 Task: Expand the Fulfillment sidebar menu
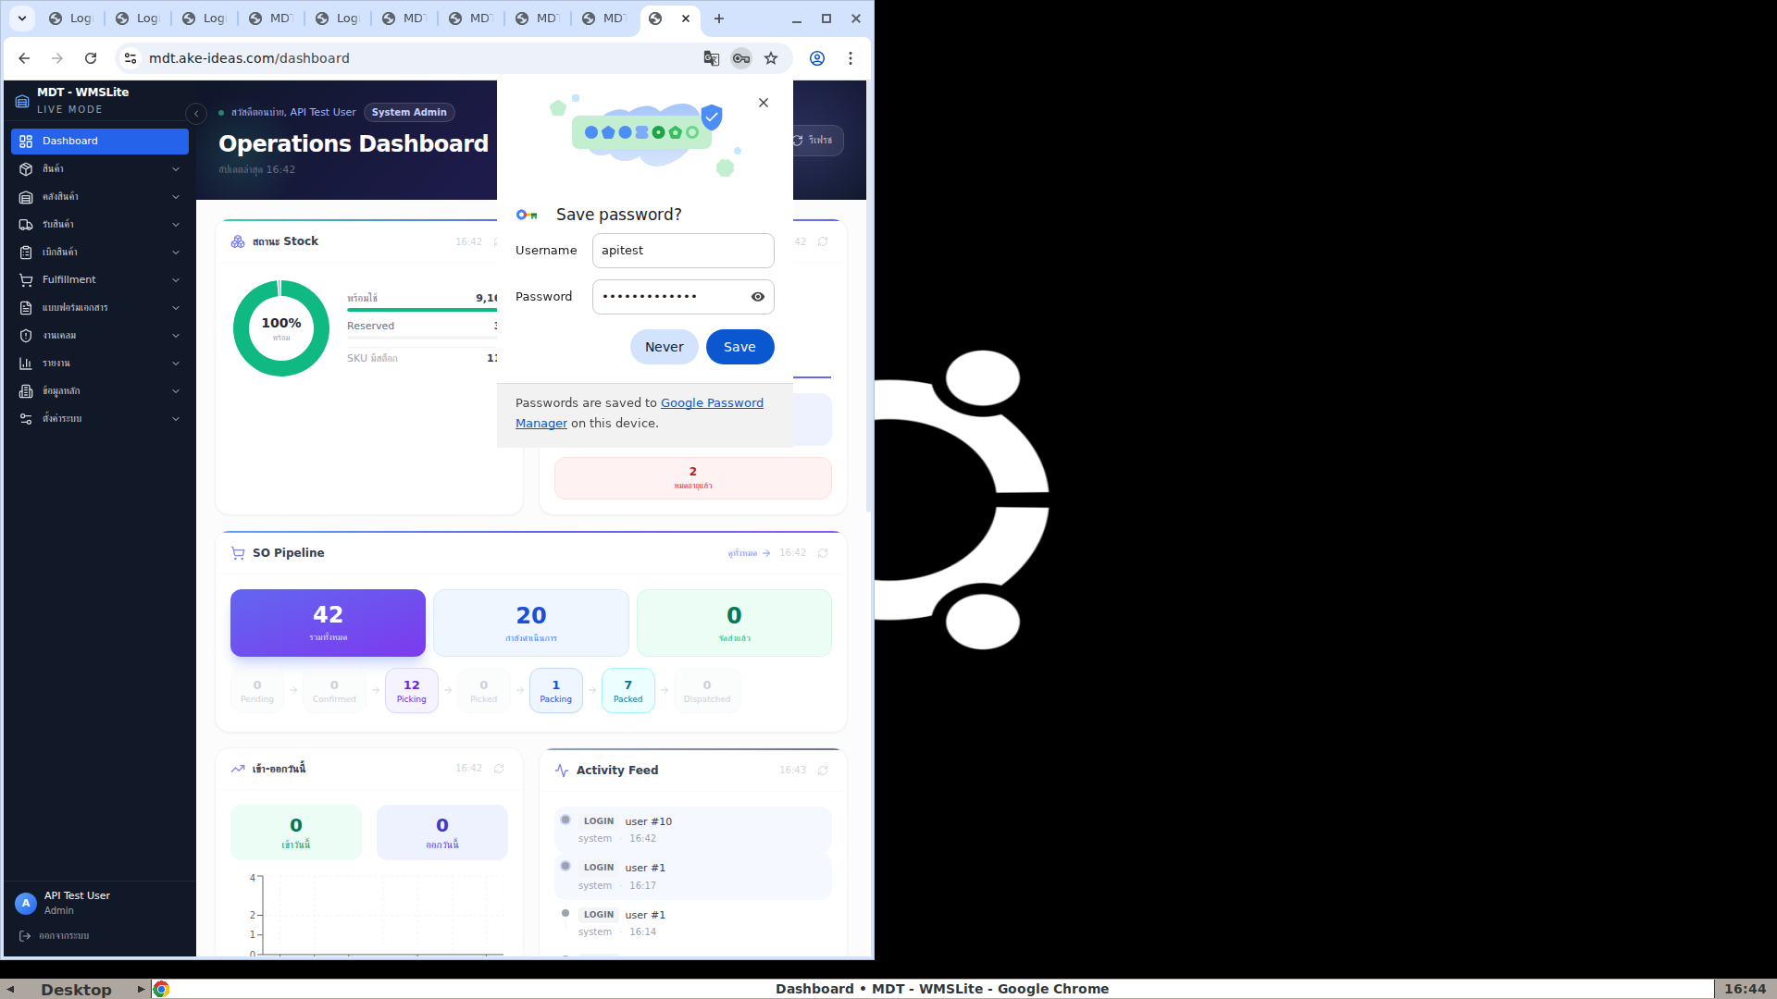tap(100, 280)
